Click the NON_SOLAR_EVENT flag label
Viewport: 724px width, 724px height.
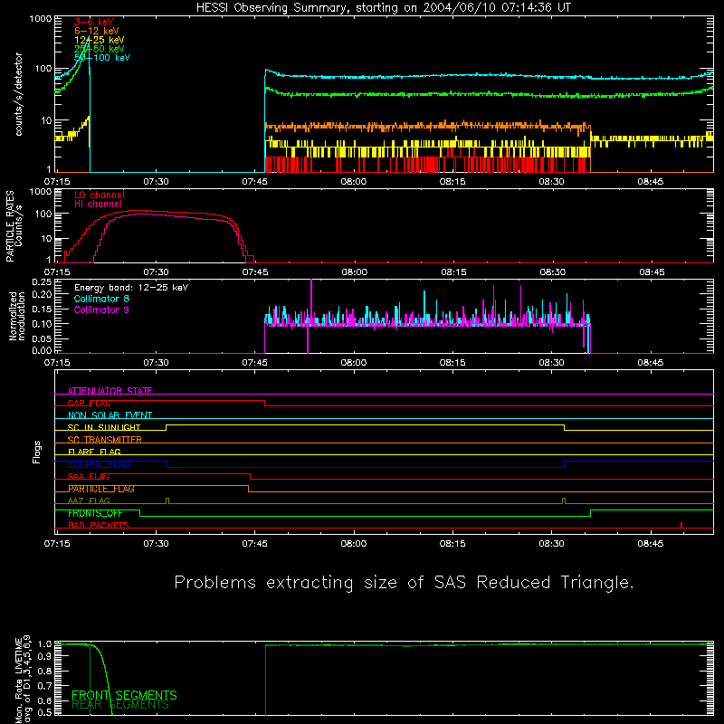[x=110, y=415]
